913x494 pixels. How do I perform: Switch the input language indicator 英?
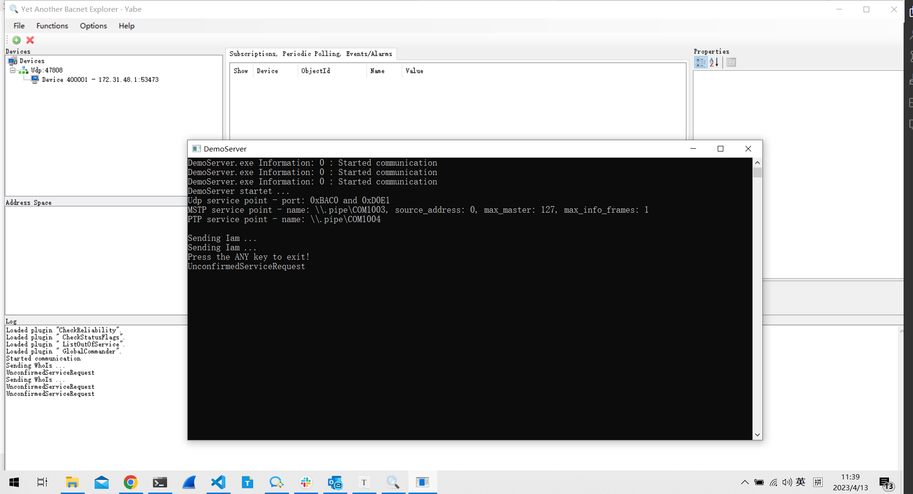[801, 482]
